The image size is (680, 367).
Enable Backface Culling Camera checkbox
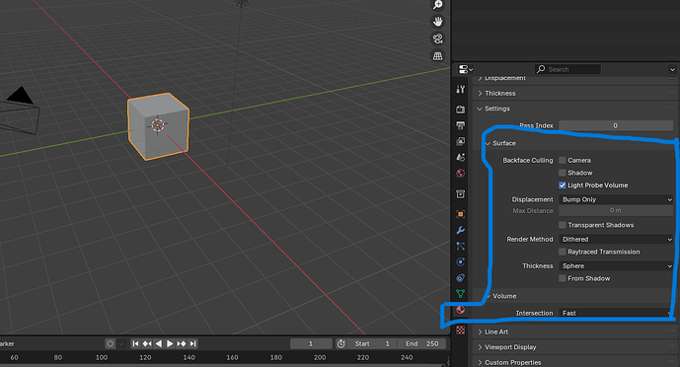pyautogui.click(x=563, y=161)
